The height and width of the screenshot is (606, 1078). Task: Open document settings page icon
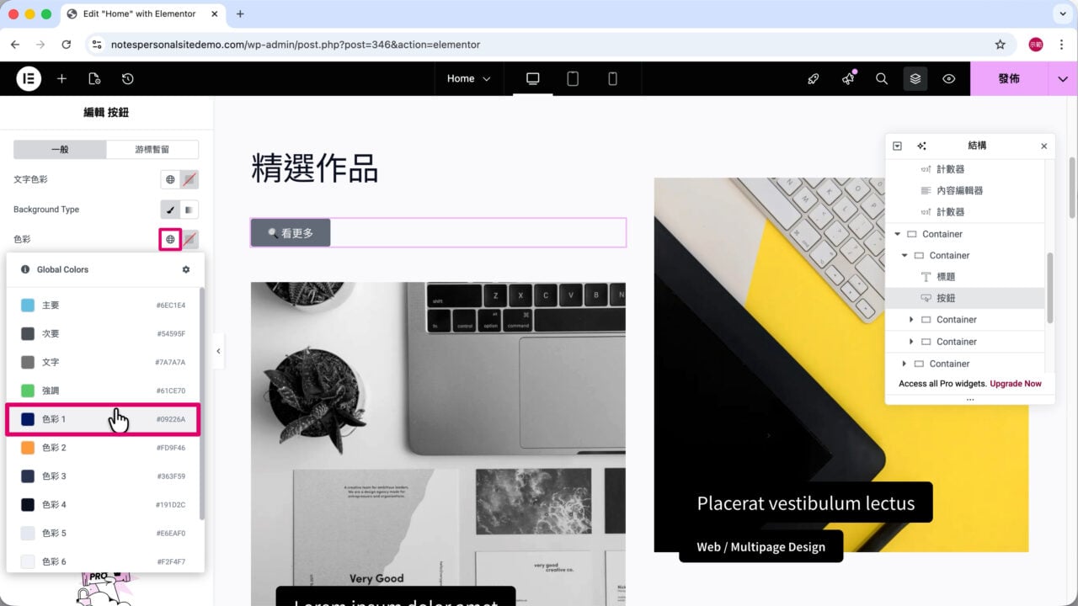(x=94, y=78)
